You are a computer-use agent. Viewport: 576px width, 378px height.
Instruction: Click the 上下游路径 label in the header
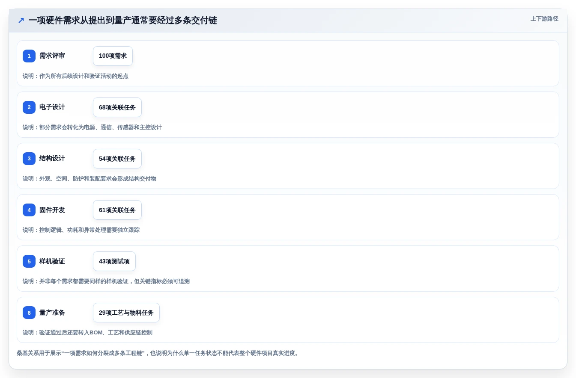point(544,19)
